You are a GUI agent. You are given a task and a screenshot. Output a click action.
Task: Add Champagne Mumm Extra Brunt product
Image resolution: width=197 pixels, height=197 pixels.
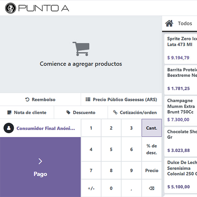click(x=180, y=111)
